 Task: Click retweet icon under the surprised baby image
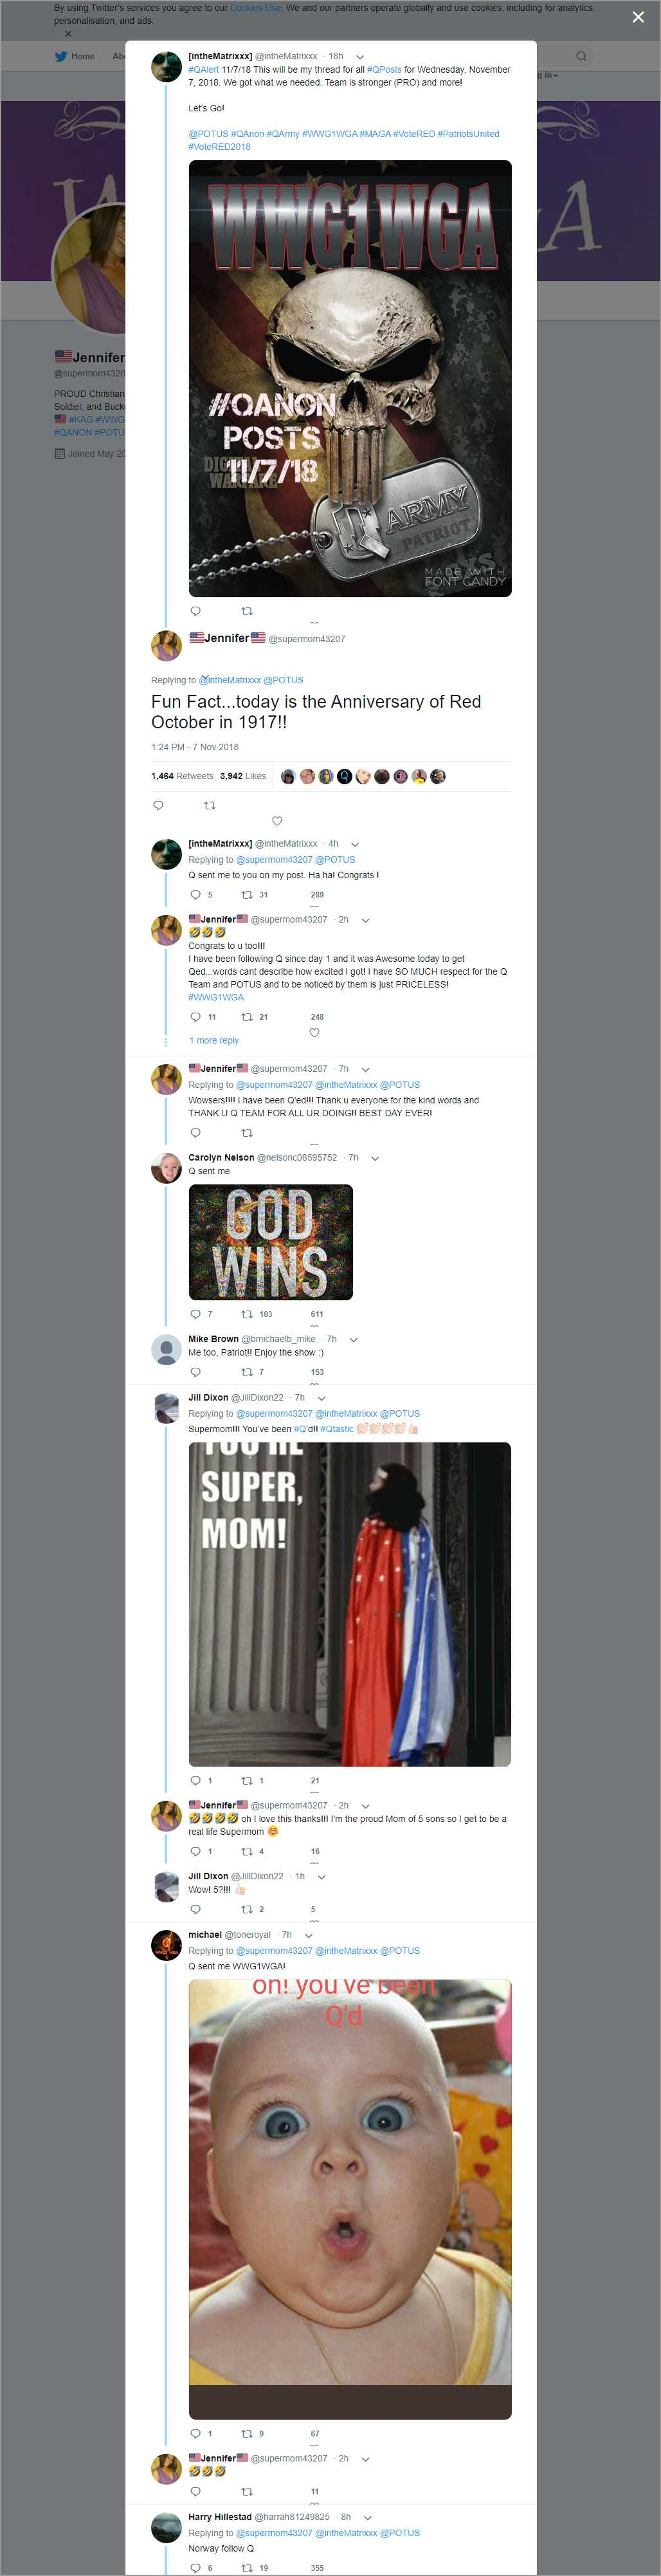(x=246, y=2433)
